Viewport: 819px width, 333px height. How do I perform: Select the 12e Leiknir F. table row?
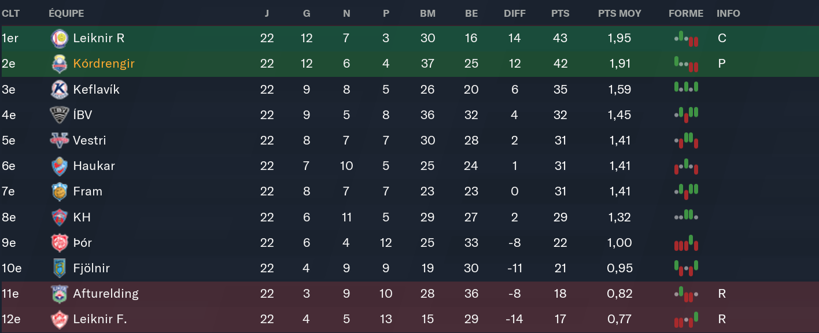pos(405,319)
